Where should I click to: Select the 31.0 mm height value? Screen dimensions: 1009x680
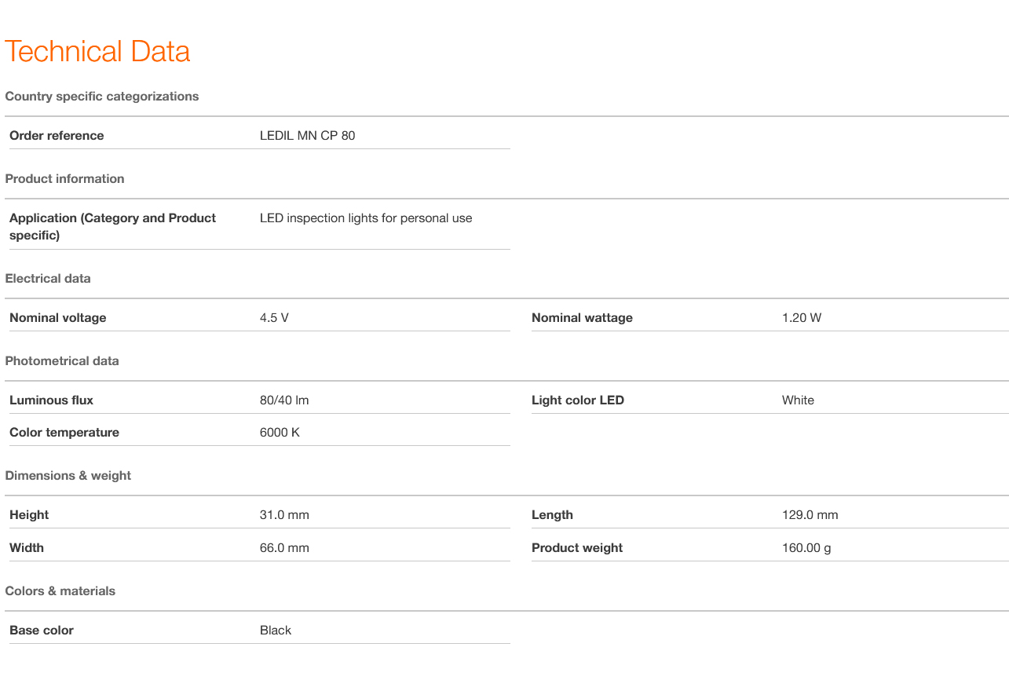[x=284, y=515]
